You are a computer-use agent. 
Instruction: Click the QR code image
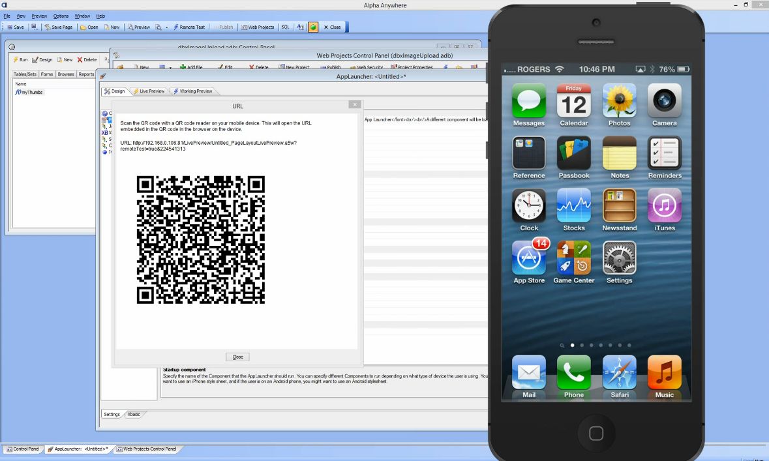tap(201, 240)
